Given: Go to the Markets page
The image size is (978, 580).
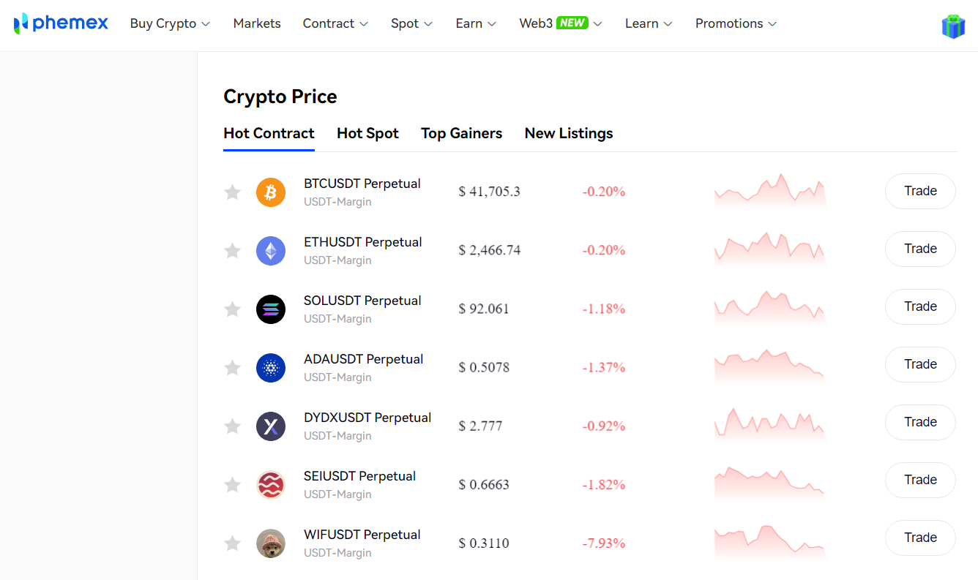Looking at the screenshot, I should coord(257,23).
